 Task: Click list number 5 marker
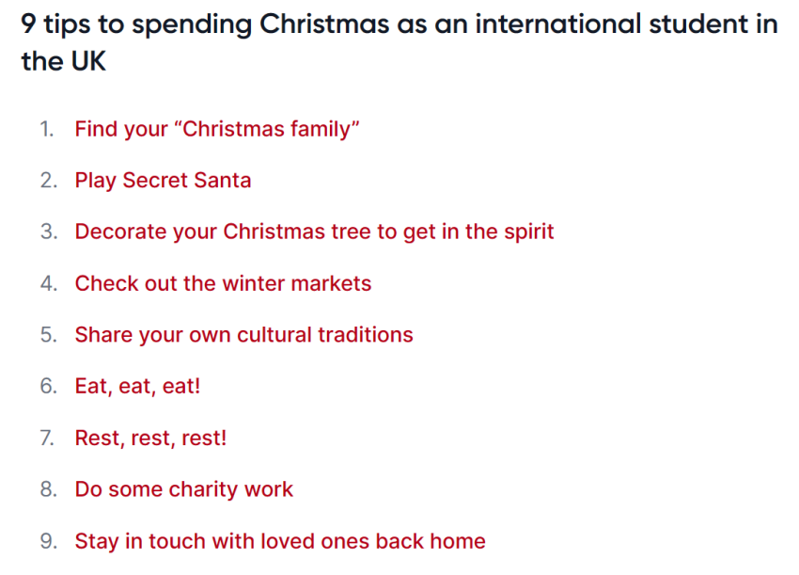pos(49,335)
